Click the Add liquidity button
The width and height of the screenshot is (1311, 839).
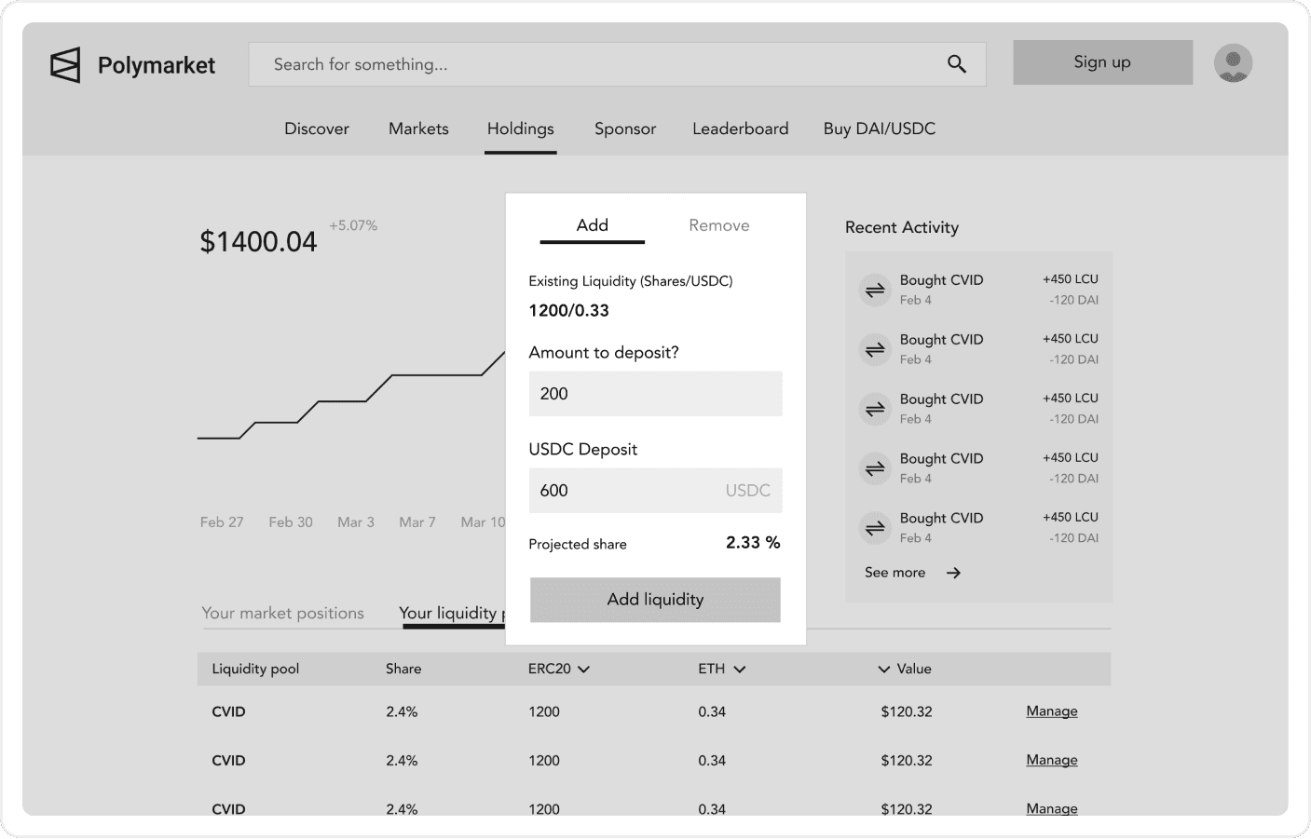pos(655,600)
